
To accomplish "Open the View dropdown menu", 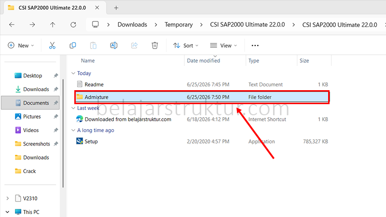I will [223, 45].
